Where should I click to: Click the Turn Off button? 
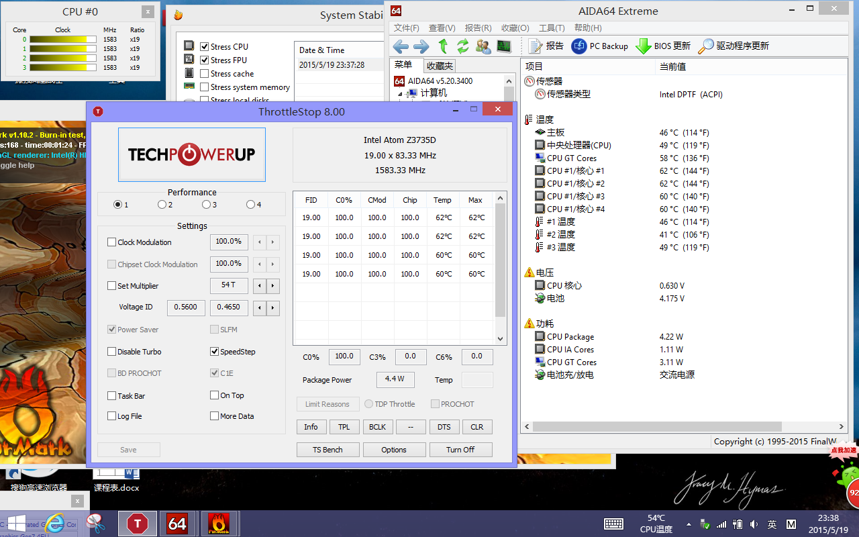coord(460,450)
